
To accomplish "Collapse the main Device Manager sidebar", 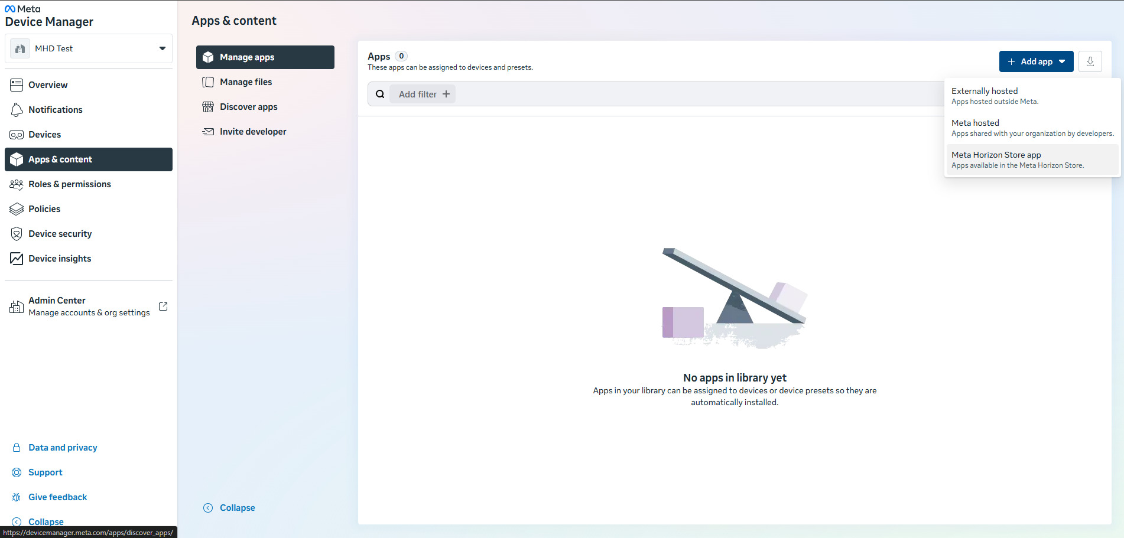I will (x=38, y=522).
